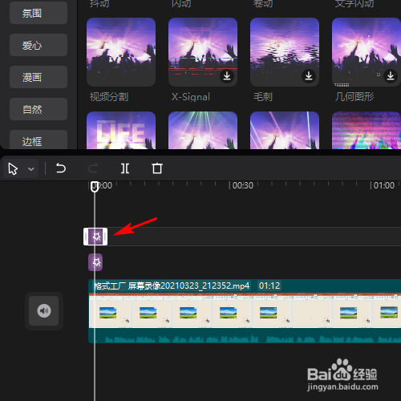The image size is (401, 401).
Task: Select the lower purple effect clip
Action: click(x=95, y=262)
